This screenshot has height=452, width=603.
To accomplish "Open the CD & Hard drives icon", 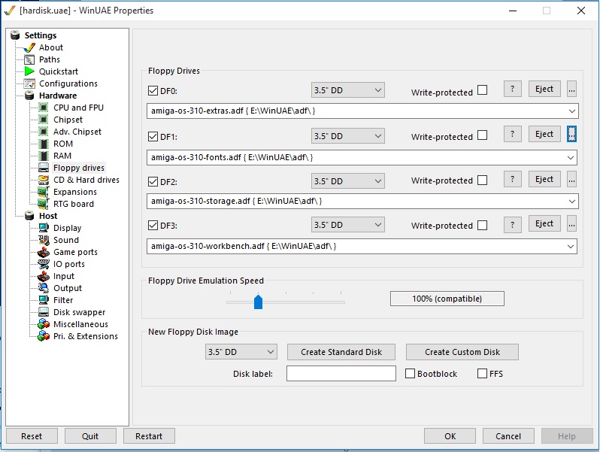I will pos(44,180).
